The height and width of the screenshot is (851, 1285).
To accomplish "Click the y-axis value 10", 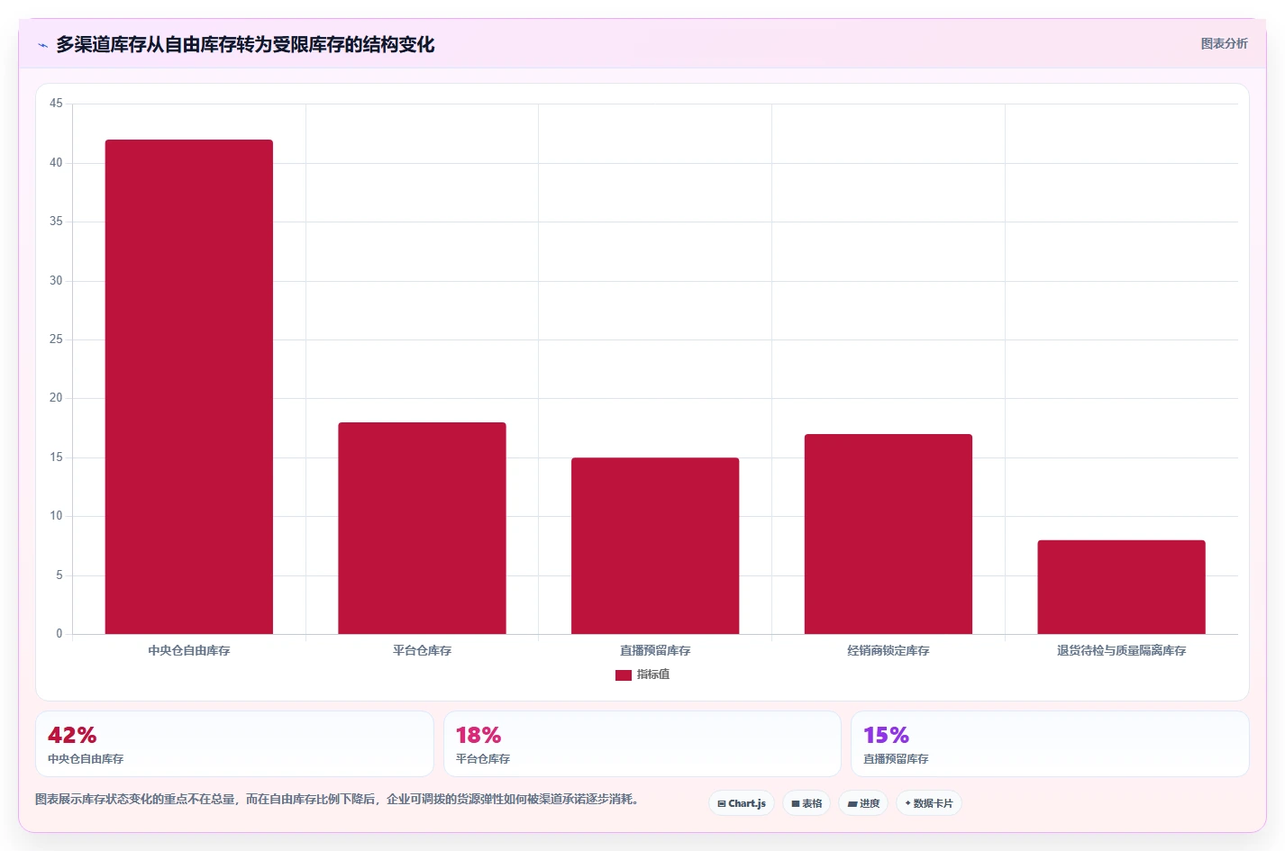I will (57, 516).
